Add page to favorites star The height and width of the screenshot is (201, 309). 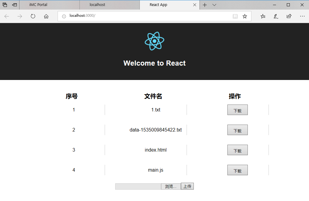[x=245, y=16]
